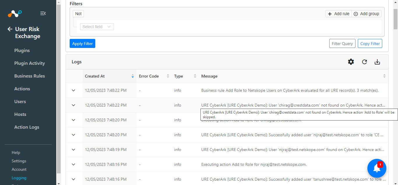Expand the chirag user not found log row
398x185 pixels.
73,105
